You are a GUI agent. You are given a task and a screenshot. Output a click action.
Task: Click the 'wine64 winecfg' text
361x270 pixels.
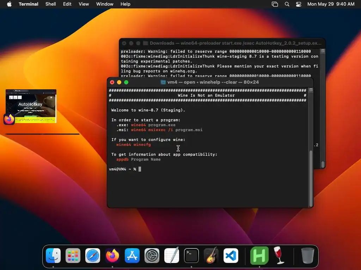click(134, 144)
